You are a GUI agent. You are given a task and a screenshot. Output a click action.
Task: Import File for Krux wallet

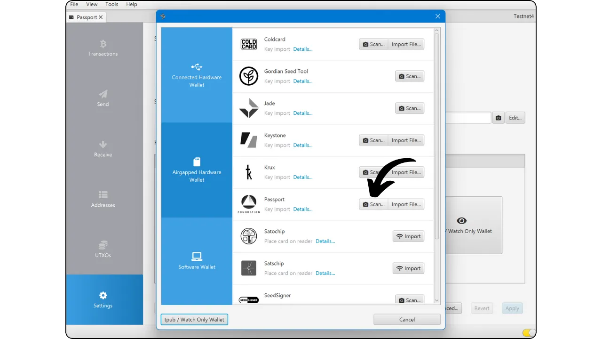[406, 172]
